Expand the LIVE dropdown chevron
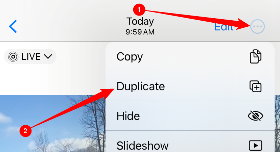This screenshot has width=280, height=152. tap(48, 56)
